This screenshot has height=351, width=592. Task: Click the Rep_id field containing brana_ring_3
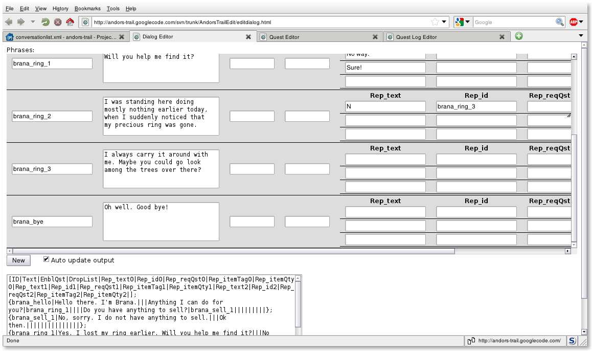(x=476, y=106)
